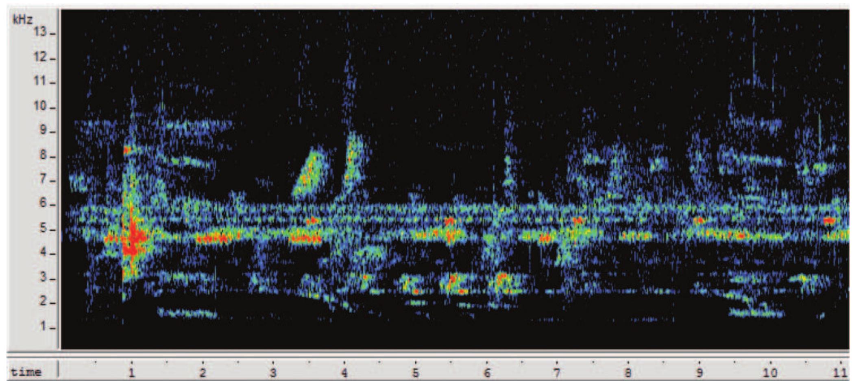Click the 1 second mark on the time axis
The height and width of the screenshot is (381, 852).
pos(131,372)
